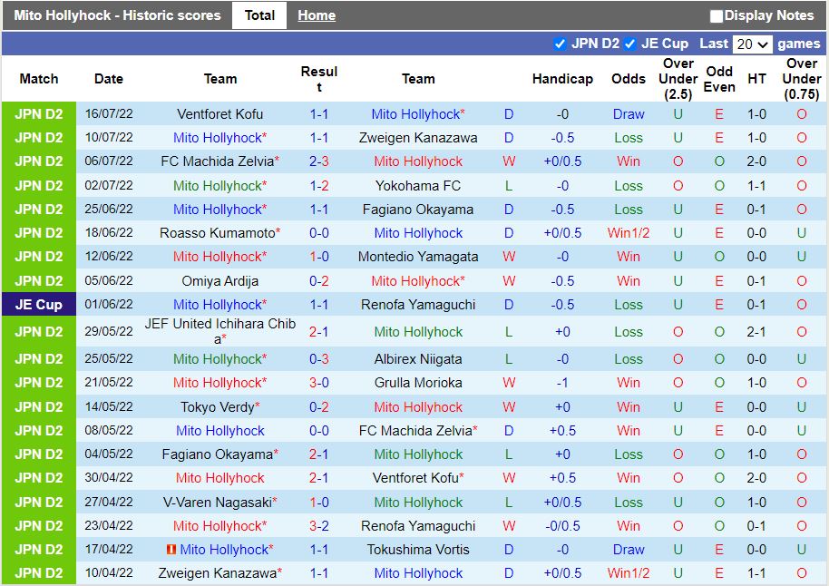Select the Total tab
The height and width of the screenshot is (586, 829).
coord(259,15)
